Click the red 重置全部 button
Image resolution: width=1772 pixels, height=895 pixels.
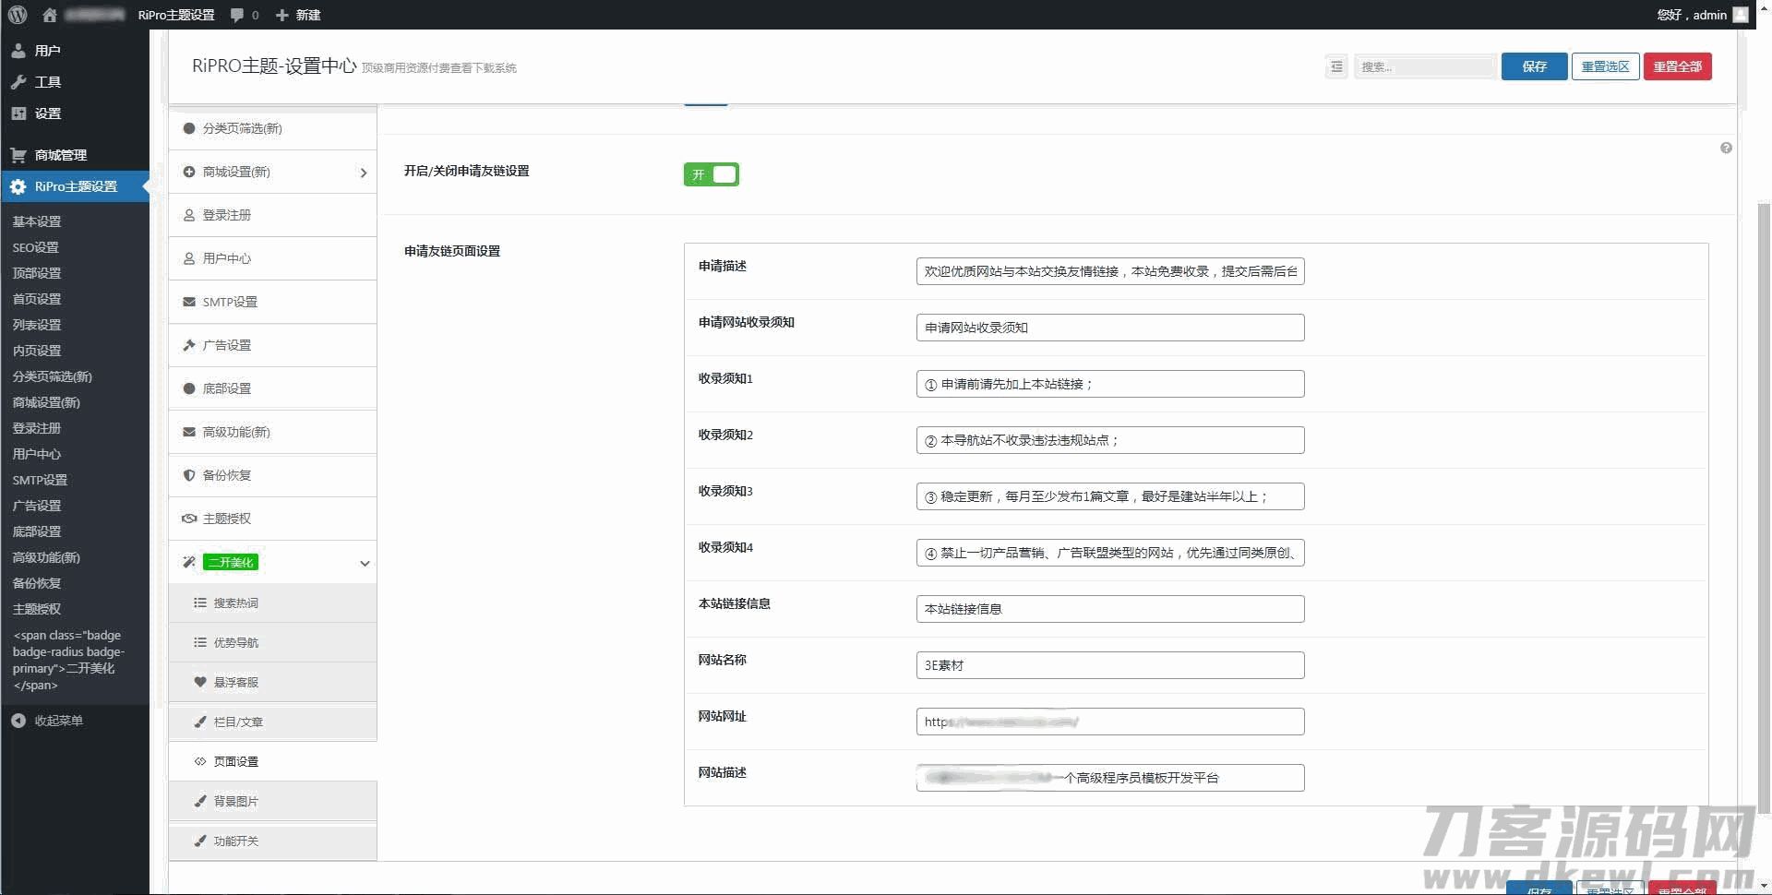coord(1677,66)
